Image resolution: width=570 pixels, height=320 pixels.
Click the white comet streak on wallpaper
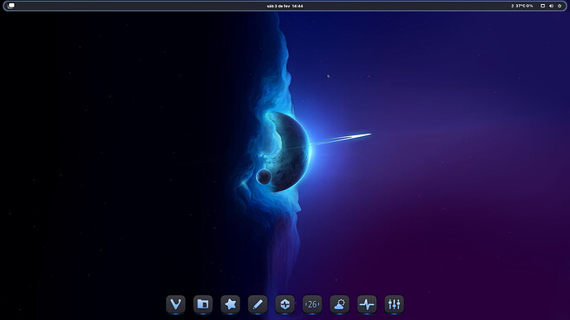pyautogui.click(x=340, y=139)
